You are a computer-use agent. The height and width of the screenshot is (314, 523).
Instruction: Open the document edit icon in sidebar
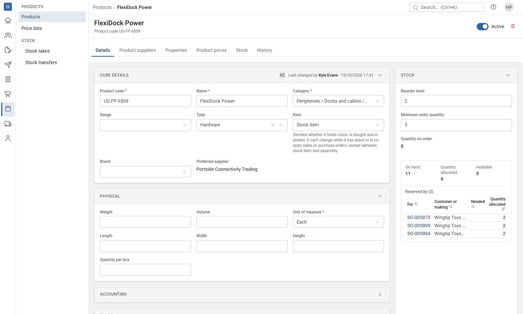pos(8,50)
